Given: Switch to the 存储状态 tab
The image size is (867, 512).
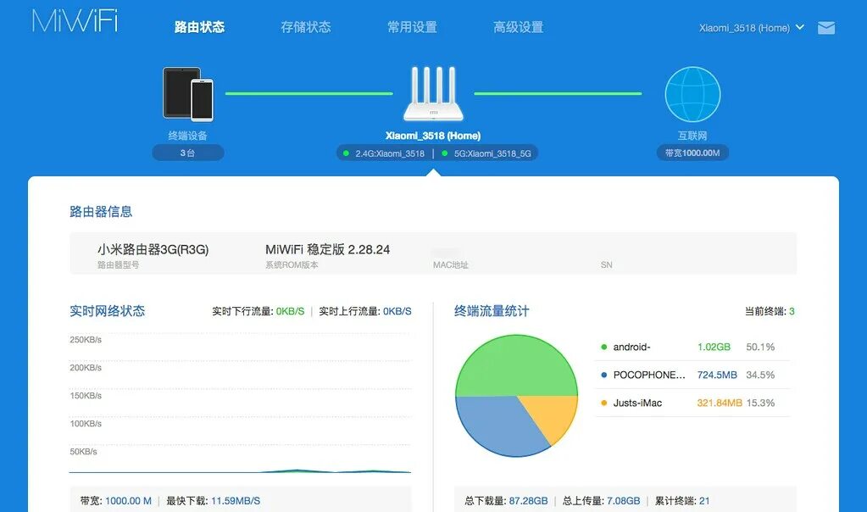Looking at the screenshot, I should click(x=305, y=27).
